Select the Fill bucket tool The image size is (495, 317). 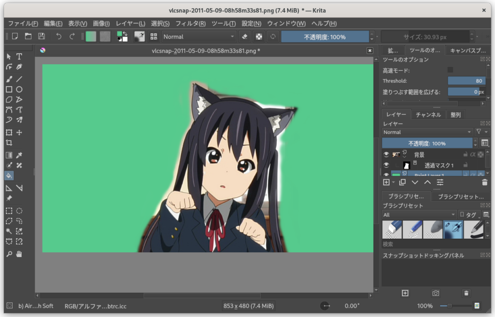click(9, 175)
